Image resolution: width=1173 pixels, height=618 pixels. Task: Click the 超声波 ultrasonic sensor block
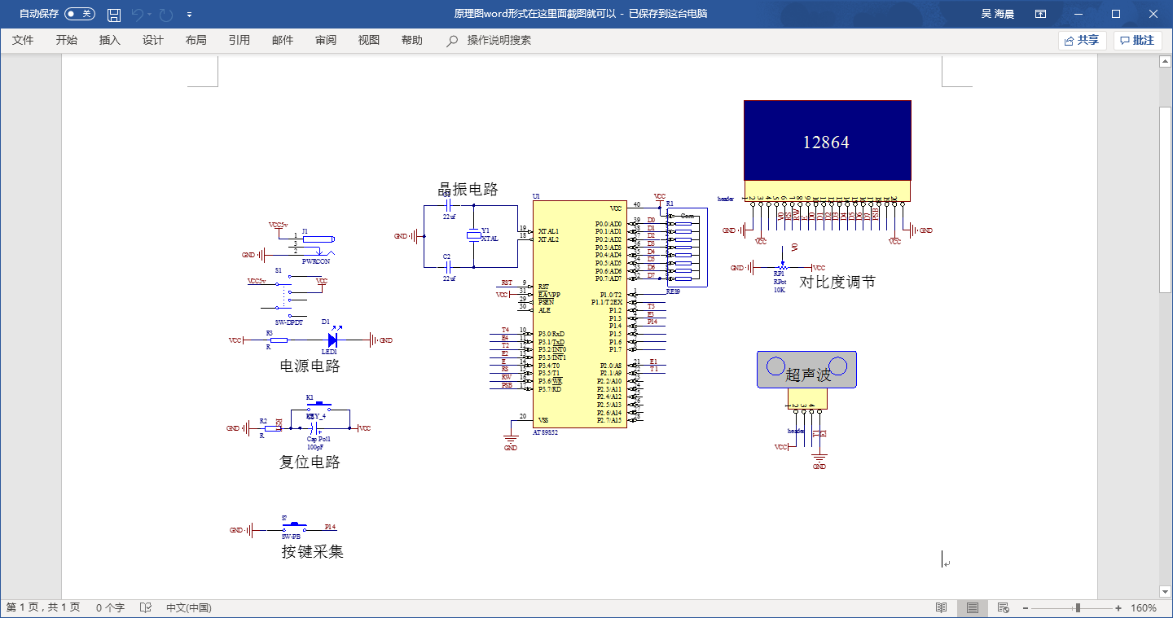click(x=807, y=370)
